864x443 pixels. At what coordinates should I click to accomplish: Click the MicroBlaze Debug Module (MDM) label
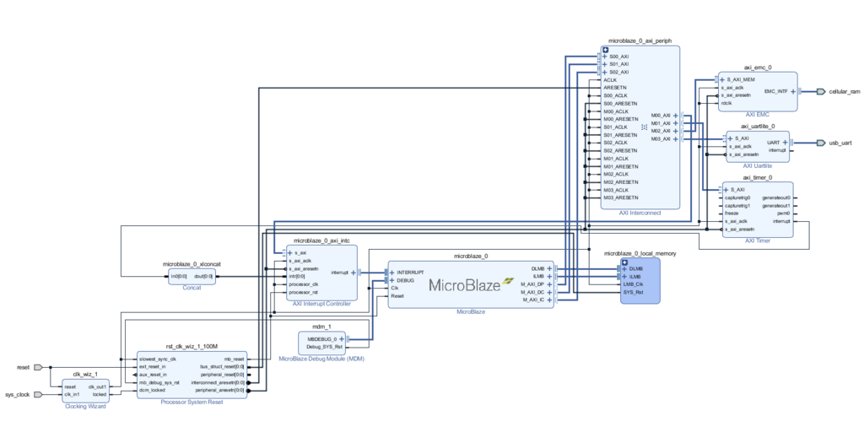point(321,359)
